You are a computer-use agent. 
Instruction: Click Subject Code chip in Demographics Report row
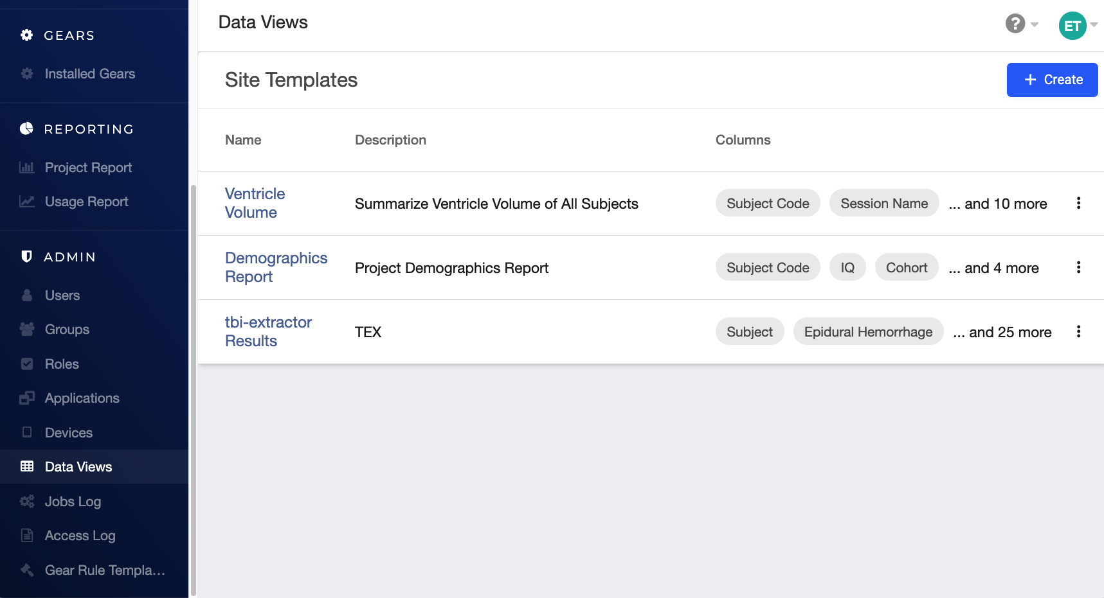tap(768, 267)
